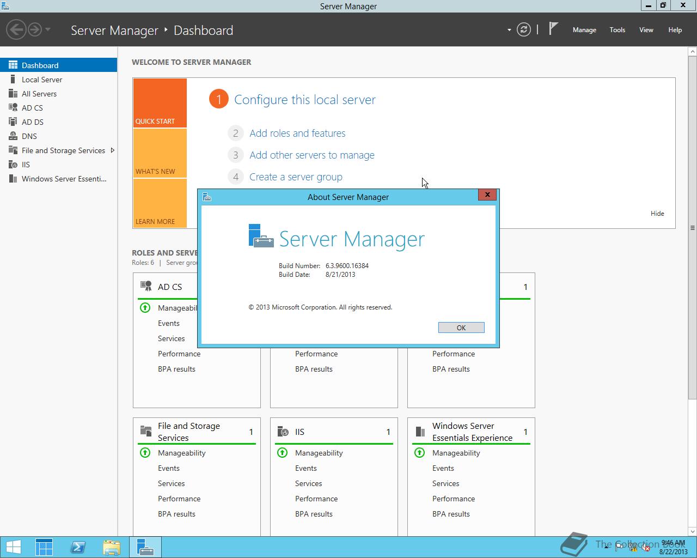Click the green Manageability arrow in AD CS tile

(x=145, y=307)
